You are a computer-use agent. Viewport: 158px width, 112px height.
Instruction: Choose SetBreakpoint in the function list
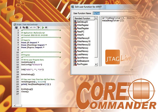83,61
